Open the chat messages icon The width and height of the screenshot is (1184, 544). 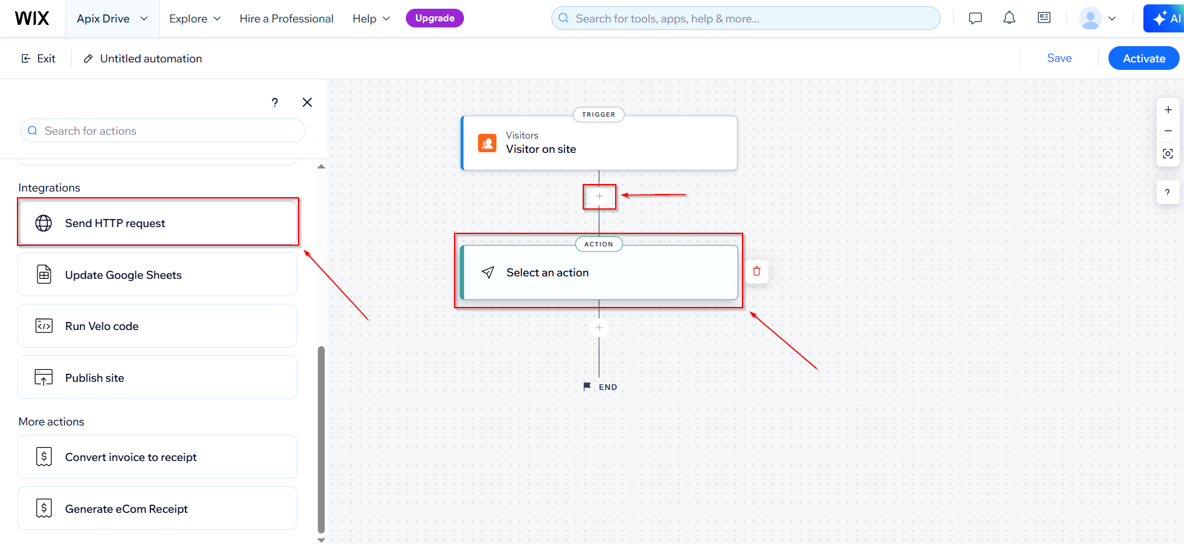[975, 18]
